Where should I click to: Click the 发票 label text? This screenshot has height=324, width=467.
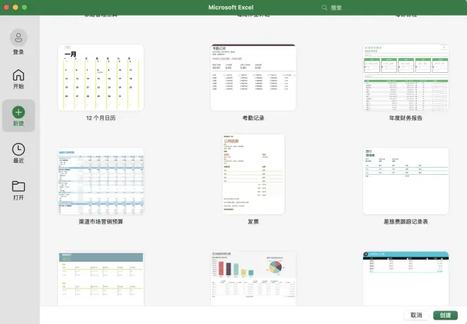253,221
